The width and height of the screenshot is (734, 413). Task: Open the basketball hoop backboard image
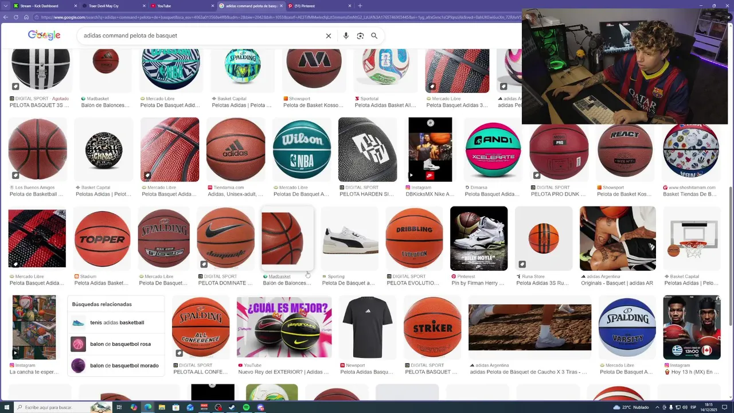(692, 238)
